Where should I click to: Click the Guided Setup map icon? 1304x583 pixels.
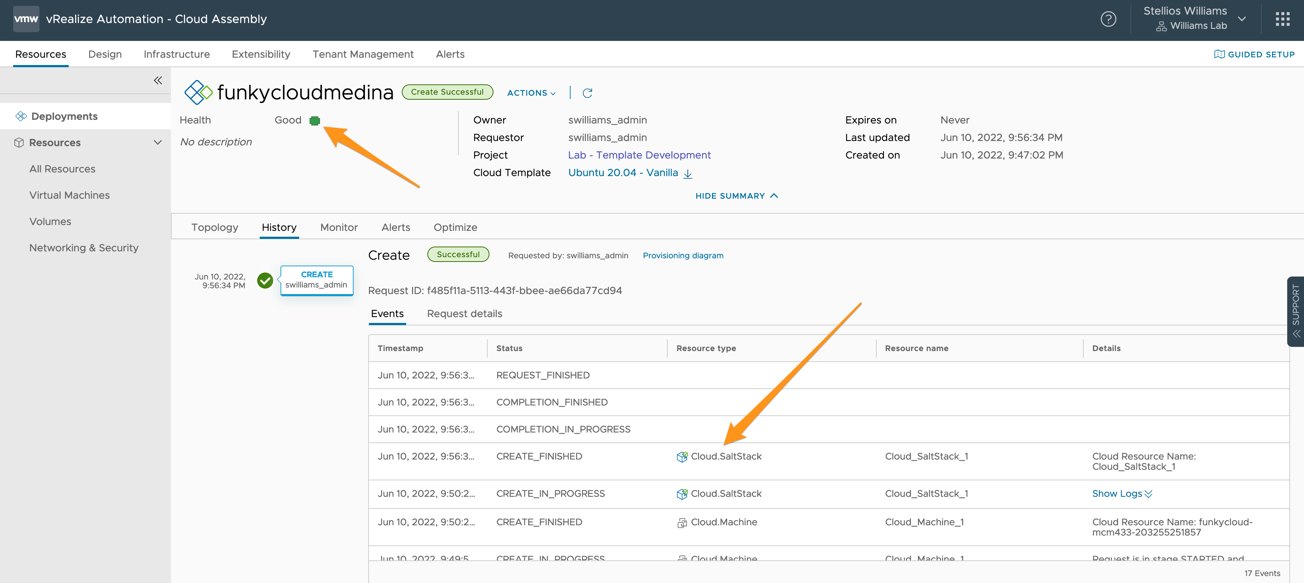tap(1219, 55)
